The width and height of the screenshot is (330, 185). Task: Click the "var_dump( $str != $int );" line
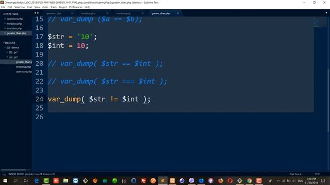(99, 99)
